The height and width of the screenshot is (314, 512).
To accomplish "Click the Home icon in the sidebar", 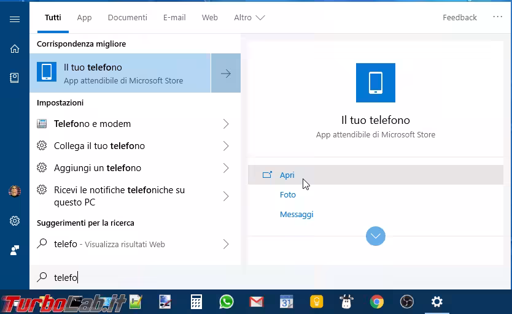I will click(15, 48).
